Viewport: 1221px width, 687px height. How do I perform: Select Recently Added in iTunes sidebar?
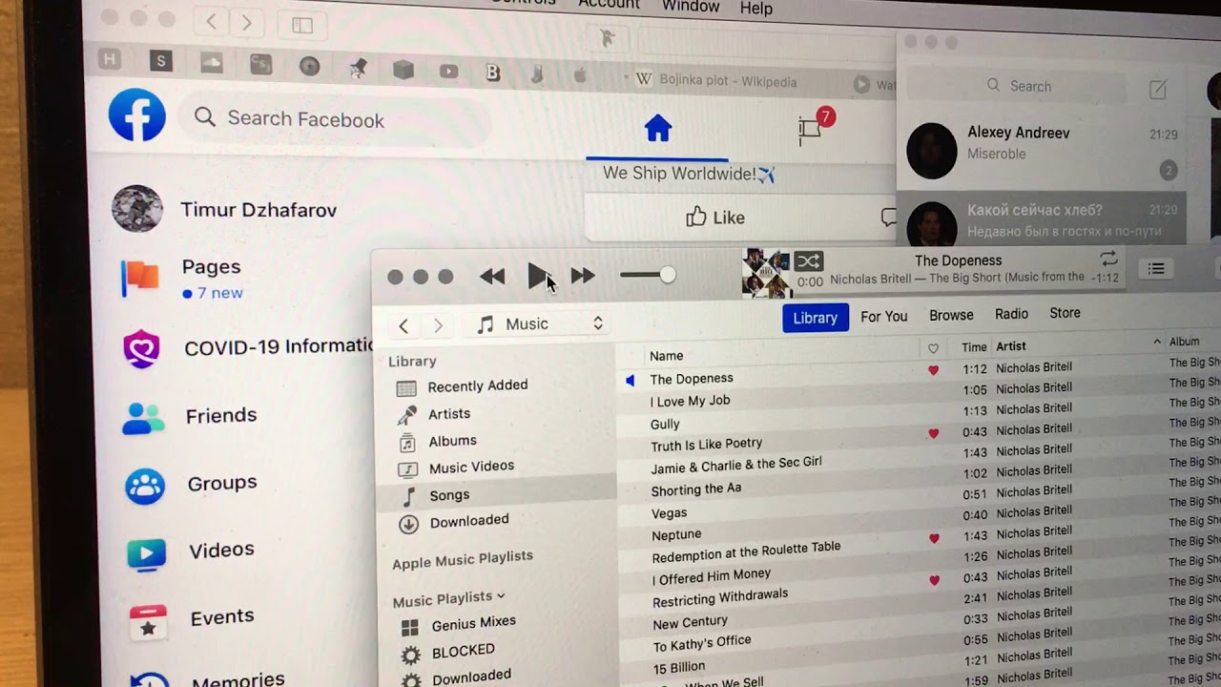click(477, 386)
